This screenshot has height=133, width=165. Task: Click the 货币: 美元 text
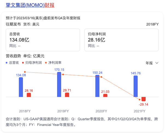coord(31,24)
